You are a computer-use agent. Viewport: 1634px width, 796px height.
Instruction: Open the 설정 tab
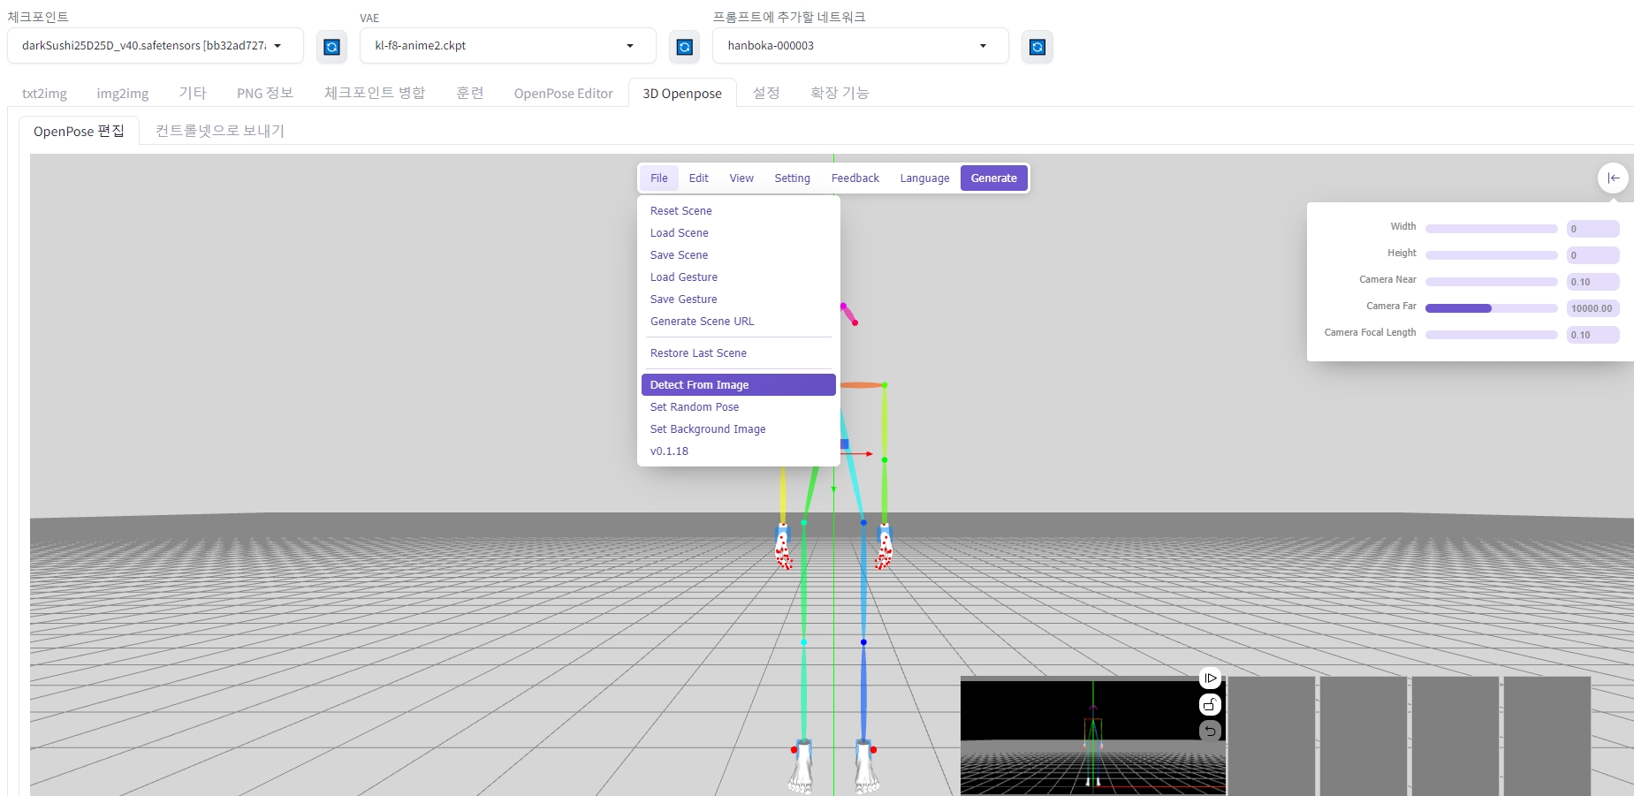pyautogui.click(x=766, y=93)
